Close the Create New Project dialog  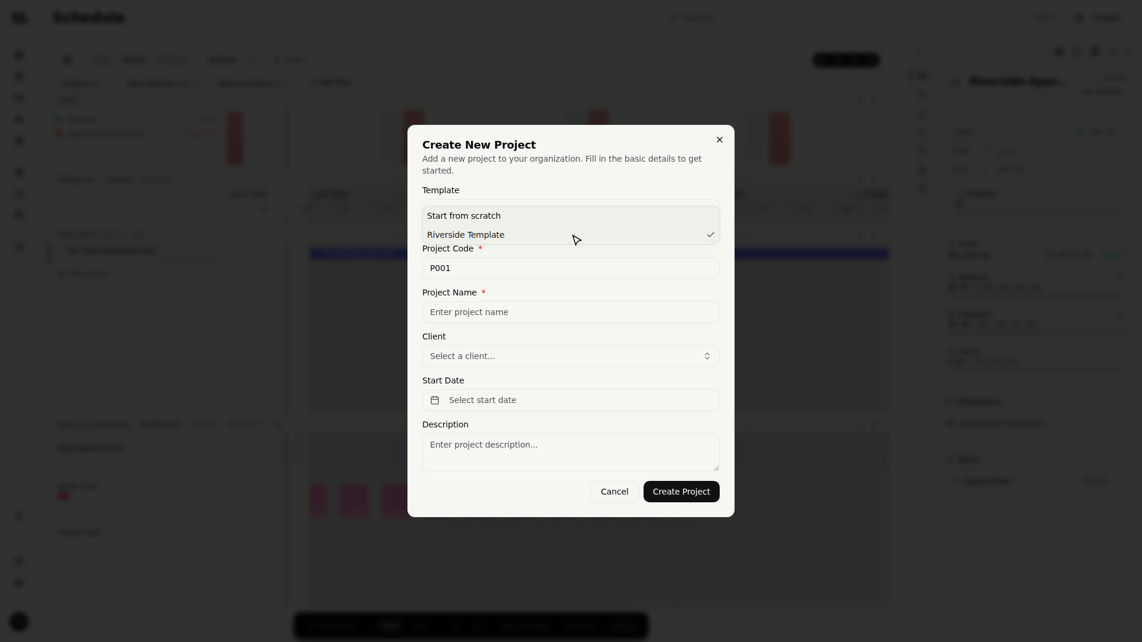[720, 140]
